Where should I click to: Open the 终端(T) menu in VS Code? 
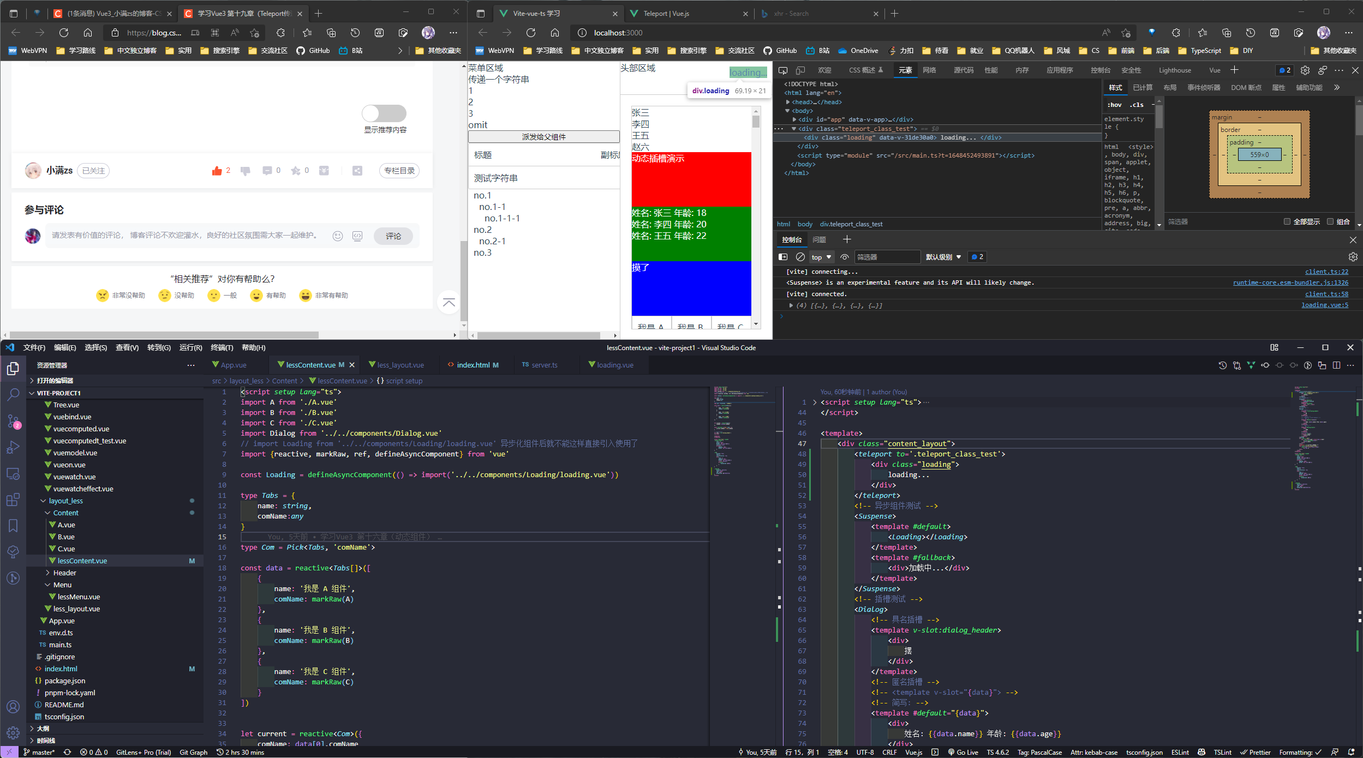point(222,347)
